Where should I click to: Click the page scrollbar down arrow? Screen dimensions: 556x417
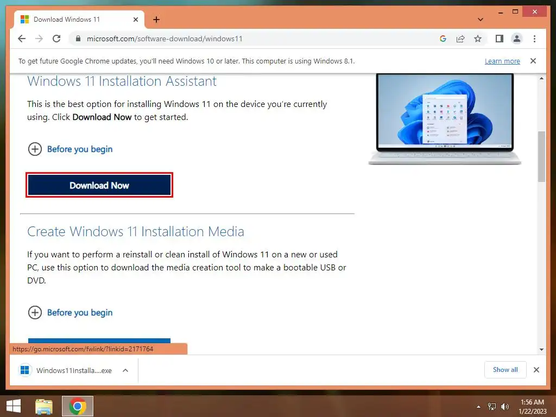pyautogui.click(x=541, y=350)
